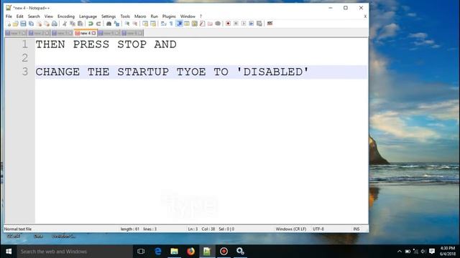
Task: Open the View menu
Action: click(x=49, y=16)
